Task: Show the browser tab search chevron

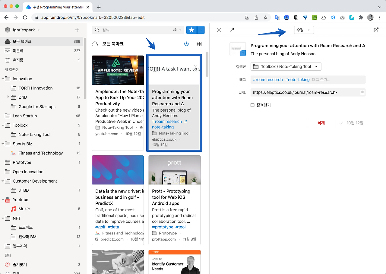Action: (379, 7)
